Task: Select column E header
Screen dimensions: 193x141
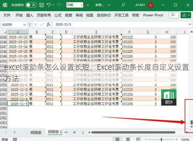Action: coord(96,32)
